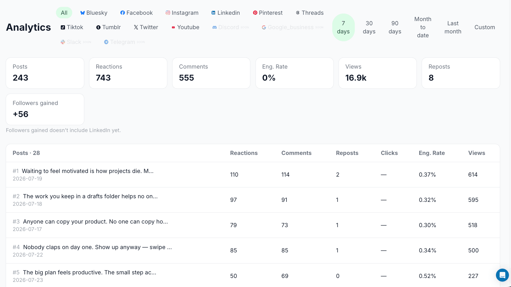Sort table by Reactions column header
Image resolution: width=511 pixels, height=287 pixels.
(244, 153)
